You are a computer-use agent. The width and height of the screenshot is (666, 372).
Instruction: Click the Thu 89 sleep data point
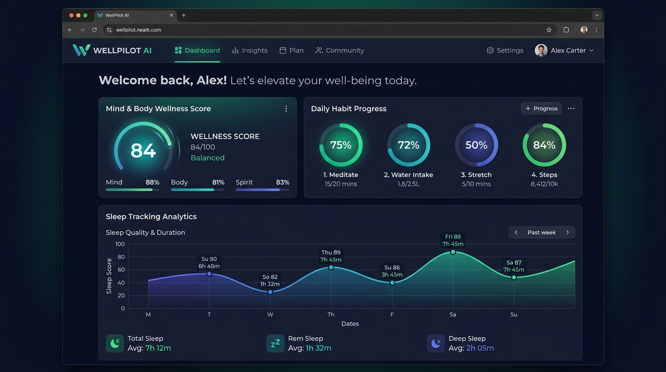[x=331, y=267]
